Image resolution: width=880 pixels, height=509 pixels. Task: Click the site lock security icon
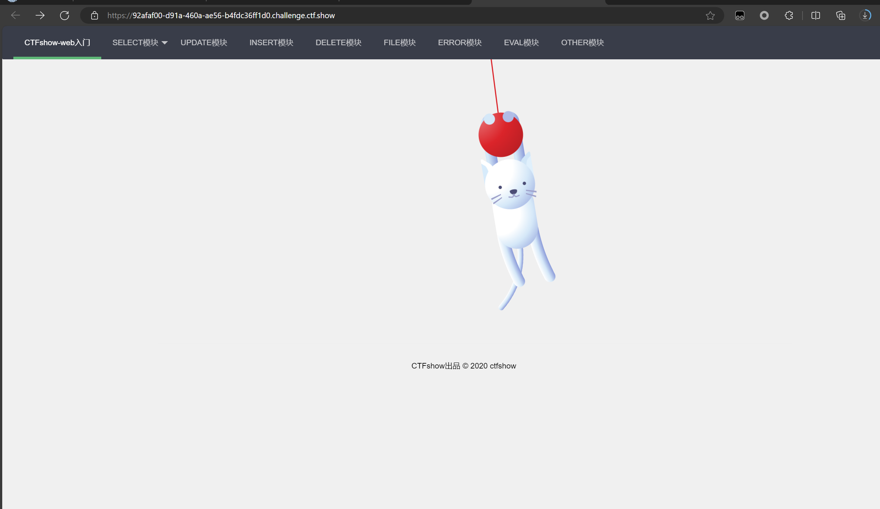coord(95,16)
